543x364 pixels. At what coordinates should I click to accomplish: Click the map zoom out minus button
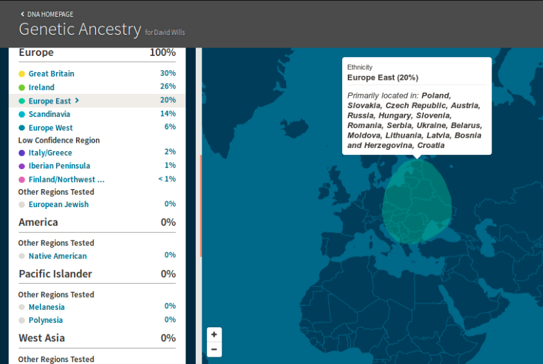click(214, 350)
